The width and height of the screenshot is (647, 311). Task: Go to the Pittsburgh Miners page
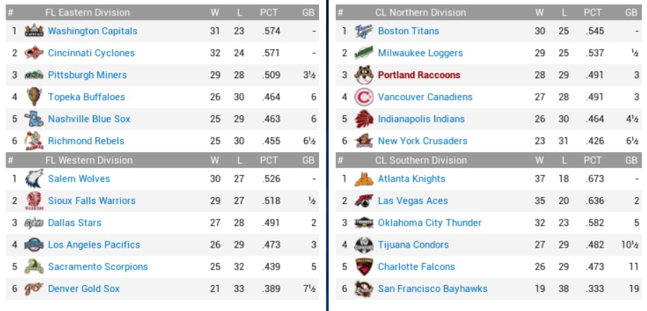coord(87,75)
